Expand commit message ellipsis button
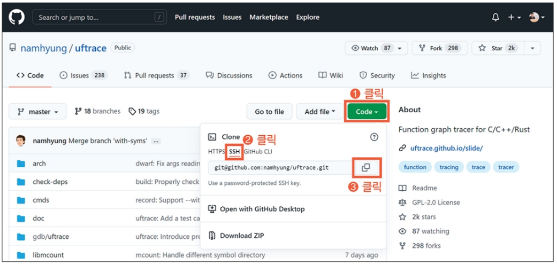 [x=156, y=141]
